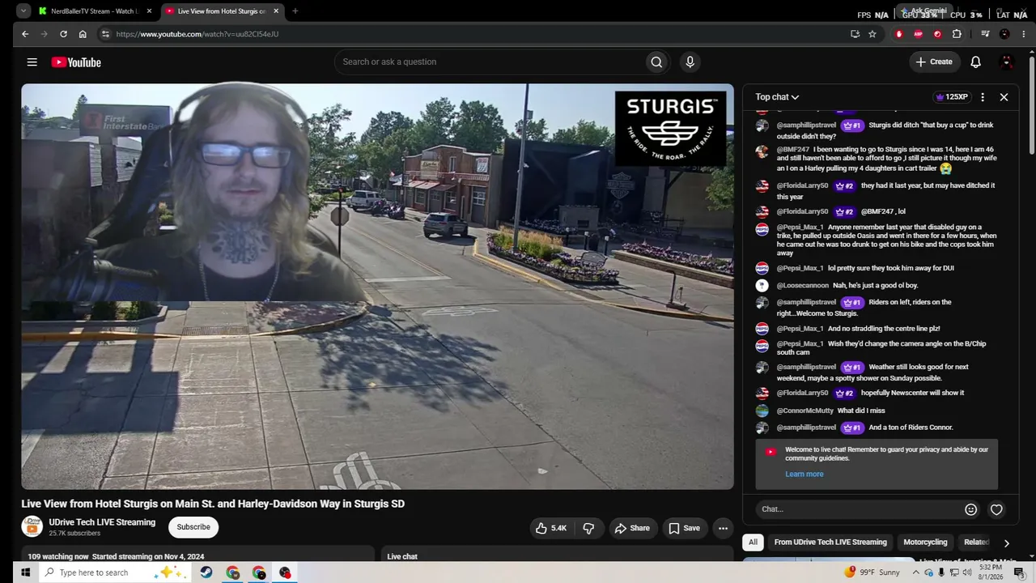This screenshot has width=1036, height=583.
Task: Click the YouTube search magnifier button
Action: 656,62
